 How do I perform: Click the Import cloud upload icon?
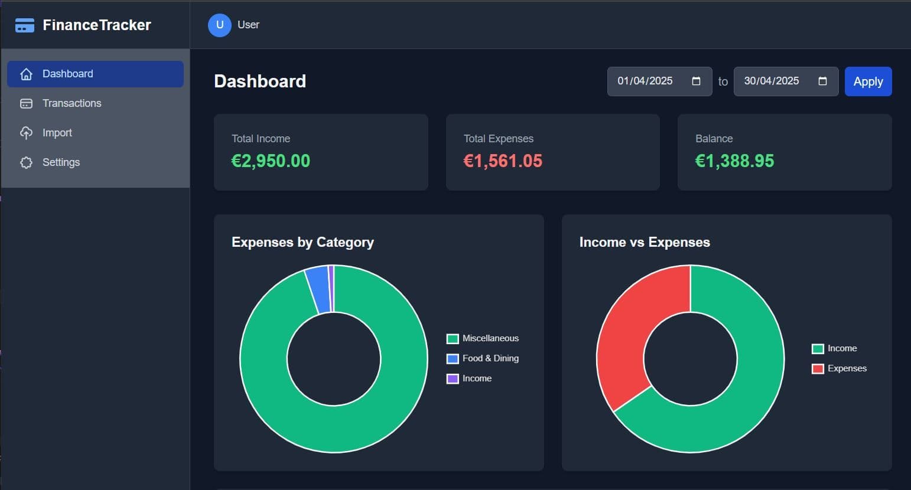[26, 133]
